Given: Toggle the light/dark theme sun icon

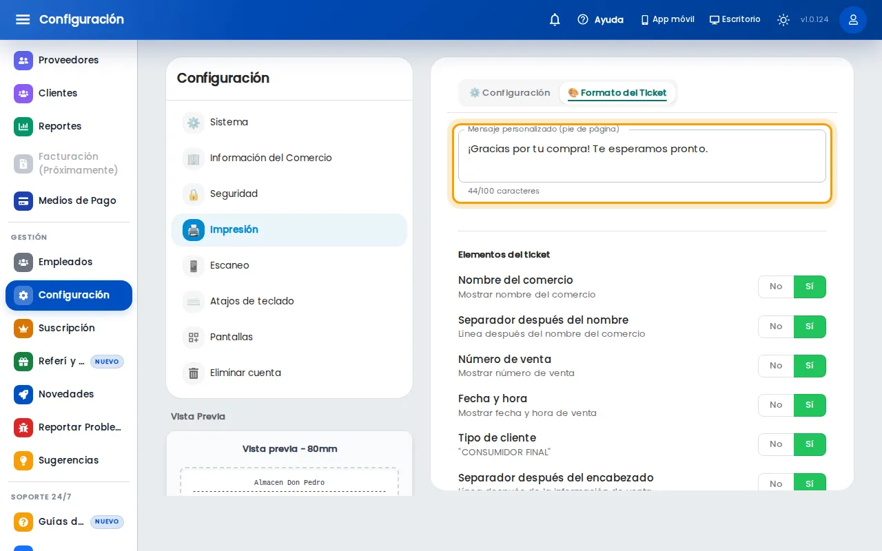Looking at the screenshot, I should pos(783,20).
